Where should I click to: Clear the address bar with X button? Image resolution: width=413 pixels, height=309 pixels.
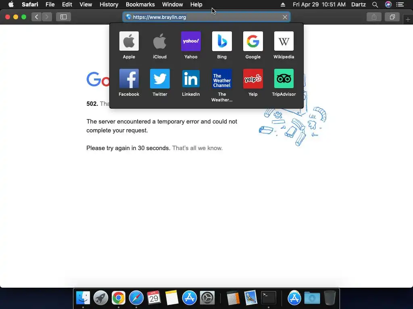click(285, 17)
